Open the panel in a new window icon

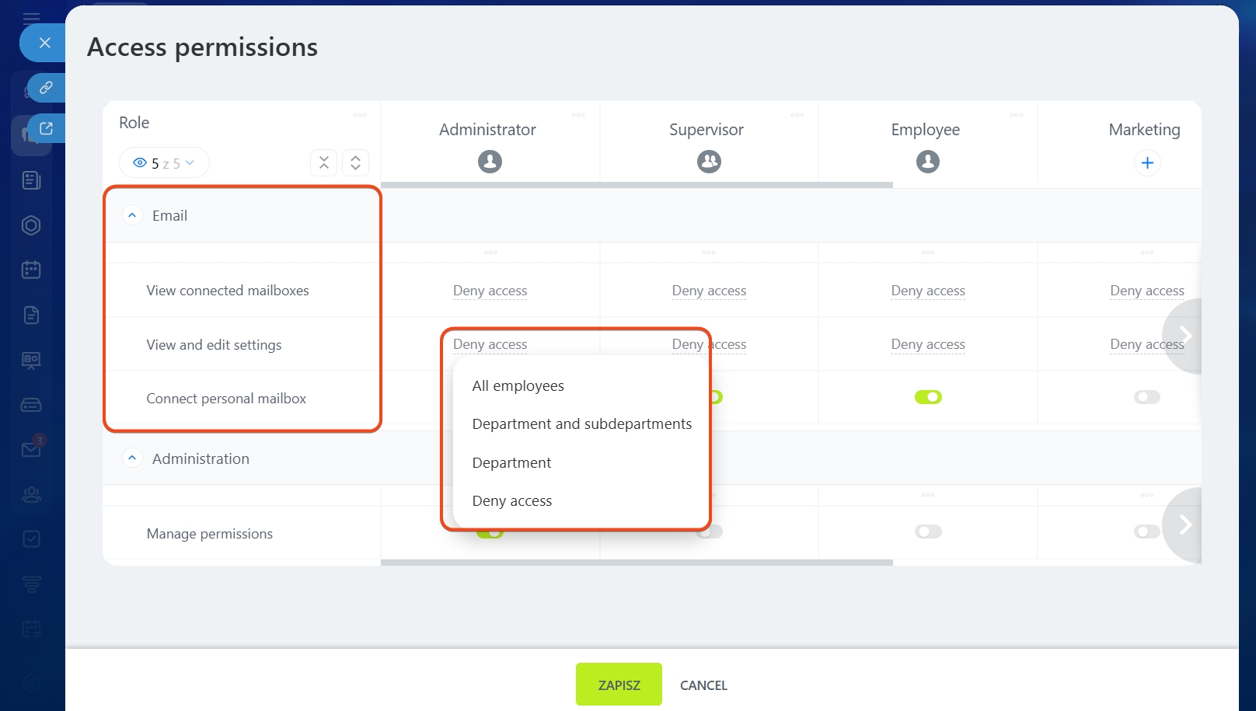46,129
